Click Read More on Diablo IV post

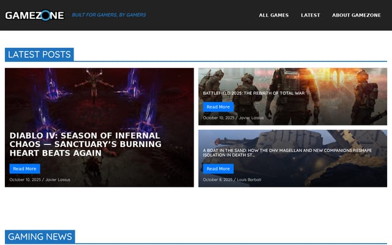click(x=24, y=169)
